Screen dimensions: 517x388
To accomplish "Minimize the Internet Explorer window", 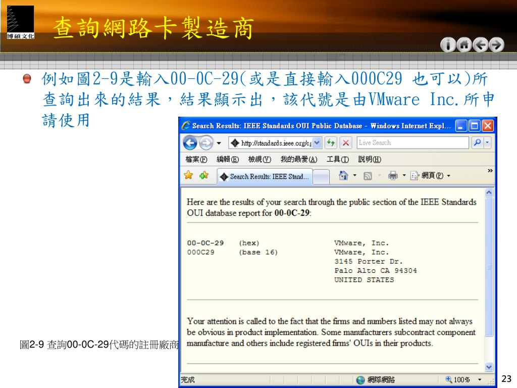I will [x=461, y=126].
